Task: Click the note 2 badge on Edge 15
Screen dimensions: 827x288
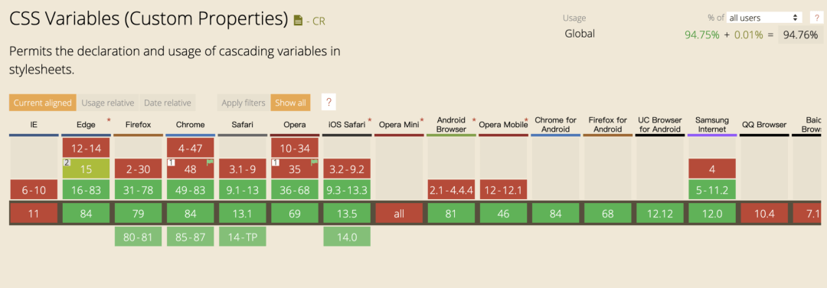Action: click(x=67, y=162)
